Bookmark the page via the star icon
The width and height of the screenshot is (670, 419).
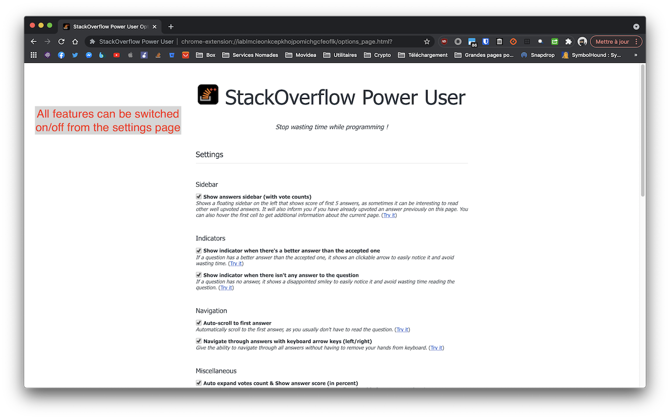(427, 41)
